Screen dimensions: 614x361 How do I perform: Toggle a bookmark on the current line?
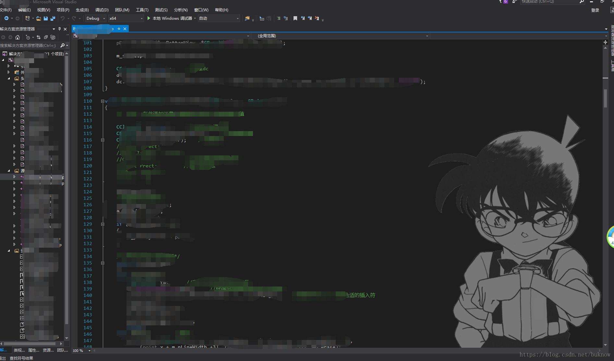(x=295, y=18)
